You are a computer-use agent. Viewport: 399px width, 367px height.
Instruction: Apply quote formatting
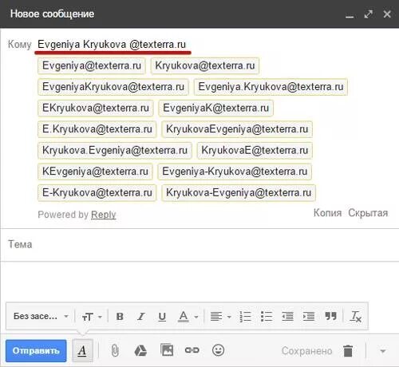point(330,316)
